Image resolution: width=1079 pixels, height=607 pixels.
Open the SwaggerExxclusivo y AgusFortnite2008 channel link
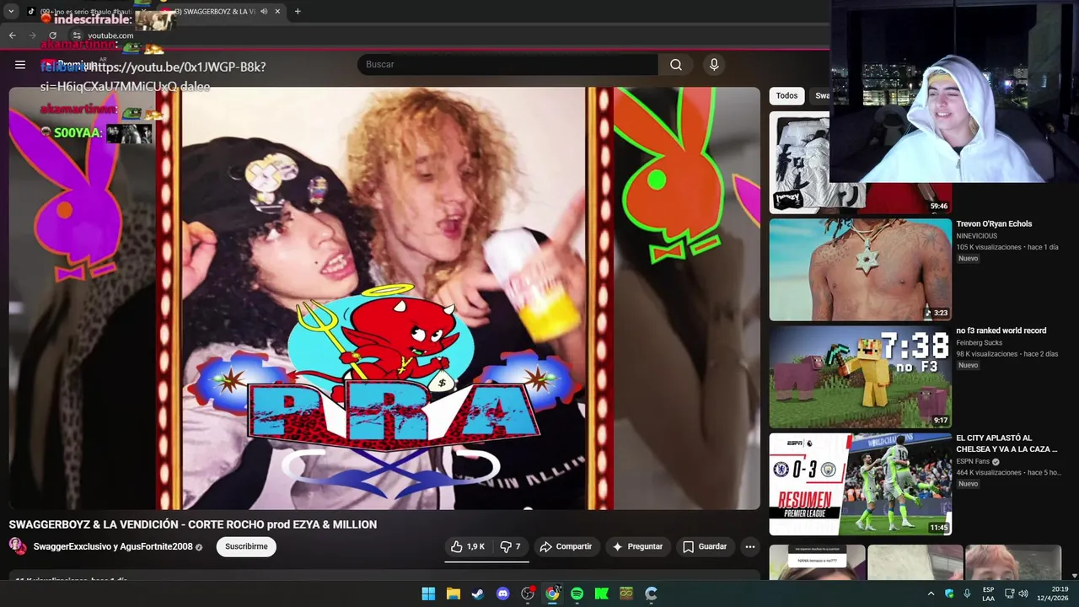coord(113,547)
